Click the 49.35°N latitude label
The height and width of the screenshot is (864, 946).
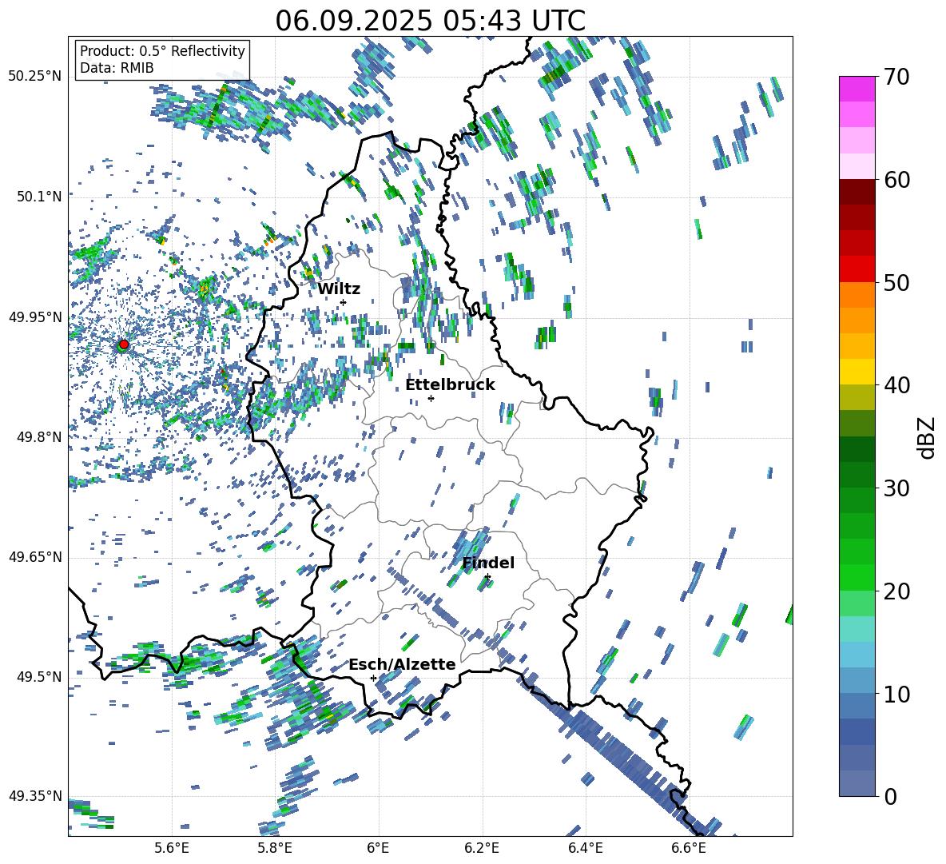pos(35,796)
